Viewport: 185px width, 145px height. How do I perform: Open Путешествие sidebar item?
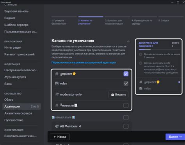coord(21,120)
